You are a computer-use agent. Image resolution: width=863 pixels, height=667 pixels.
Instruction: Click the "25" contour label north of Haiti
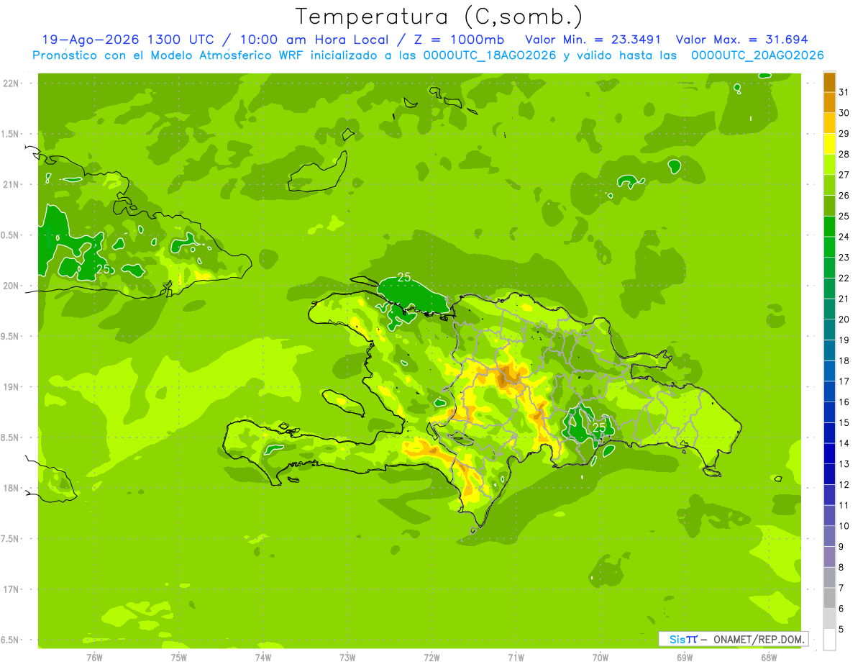pyautogui.click(x=404, y=277)
